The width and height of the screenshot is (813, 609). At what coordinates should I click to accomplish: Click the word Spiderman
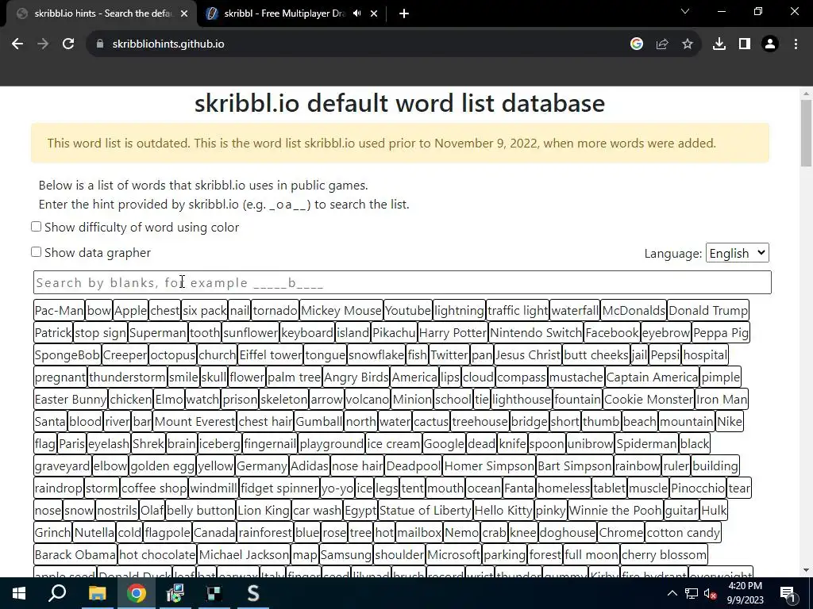[646, 444]
